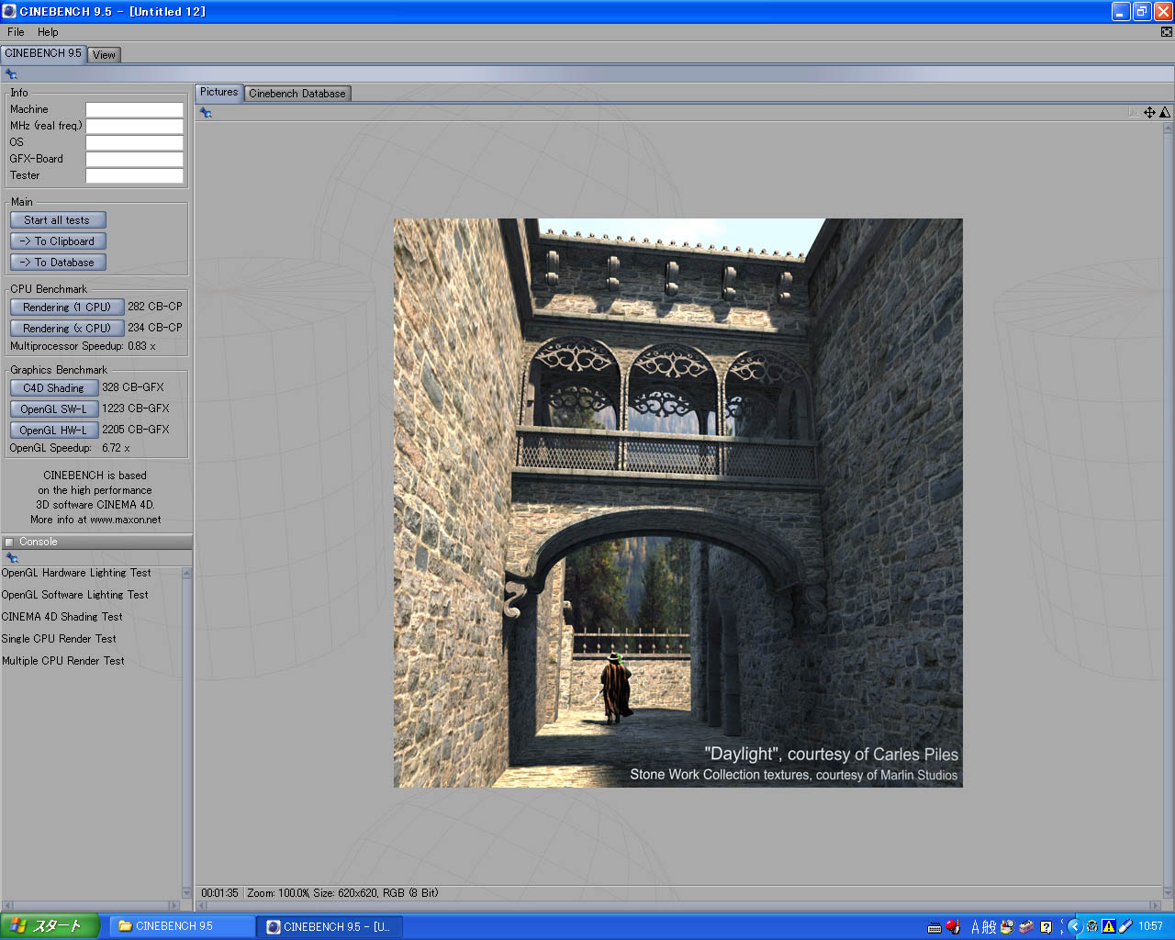
Task: Click the 282 CB-CP result value
Action: point(155,307)
